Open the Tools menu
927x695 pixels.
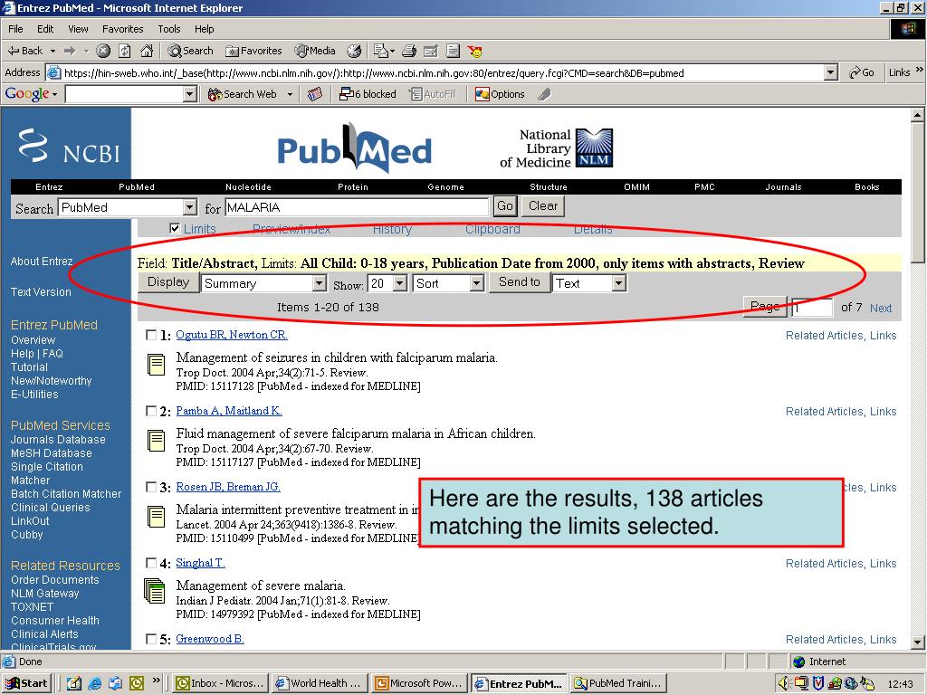(169, 29)
